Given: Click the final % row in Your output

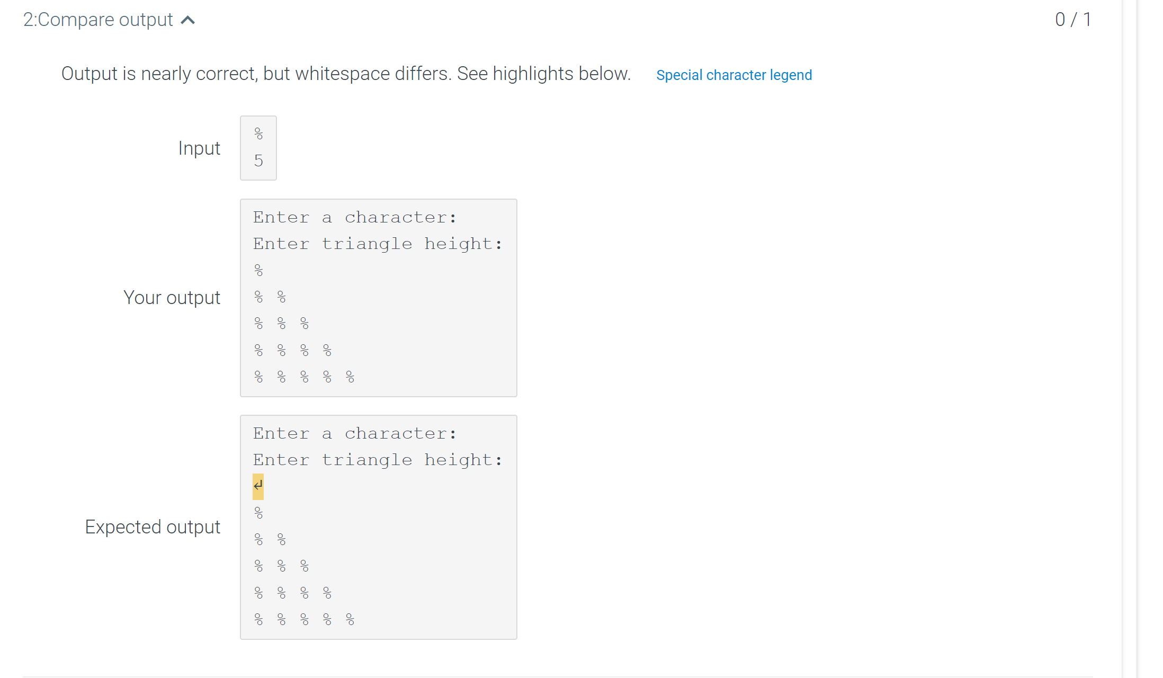Looking at the screenshot, I should coord(305,376).
